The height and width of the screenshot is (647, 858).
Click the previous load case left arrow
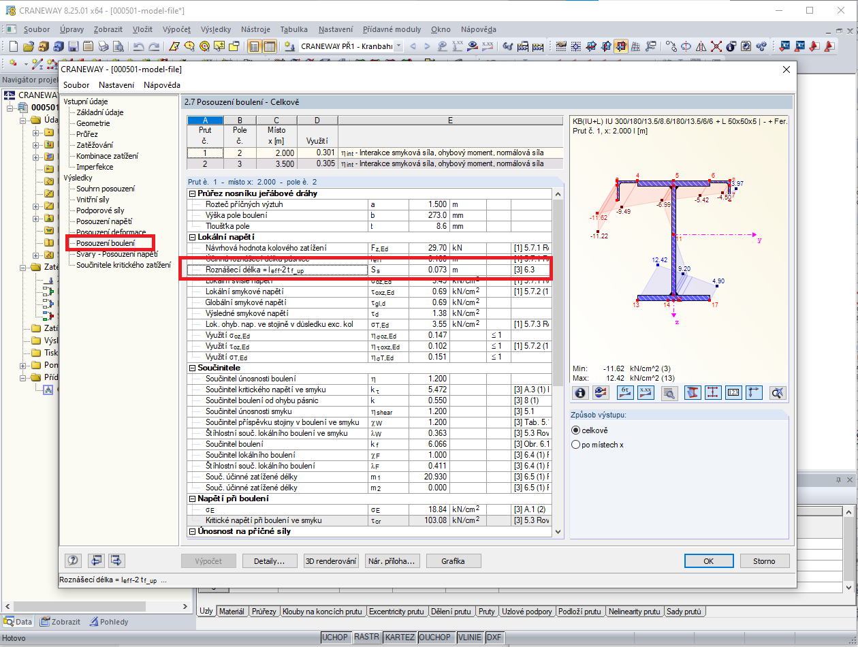(x=413, y=46)
